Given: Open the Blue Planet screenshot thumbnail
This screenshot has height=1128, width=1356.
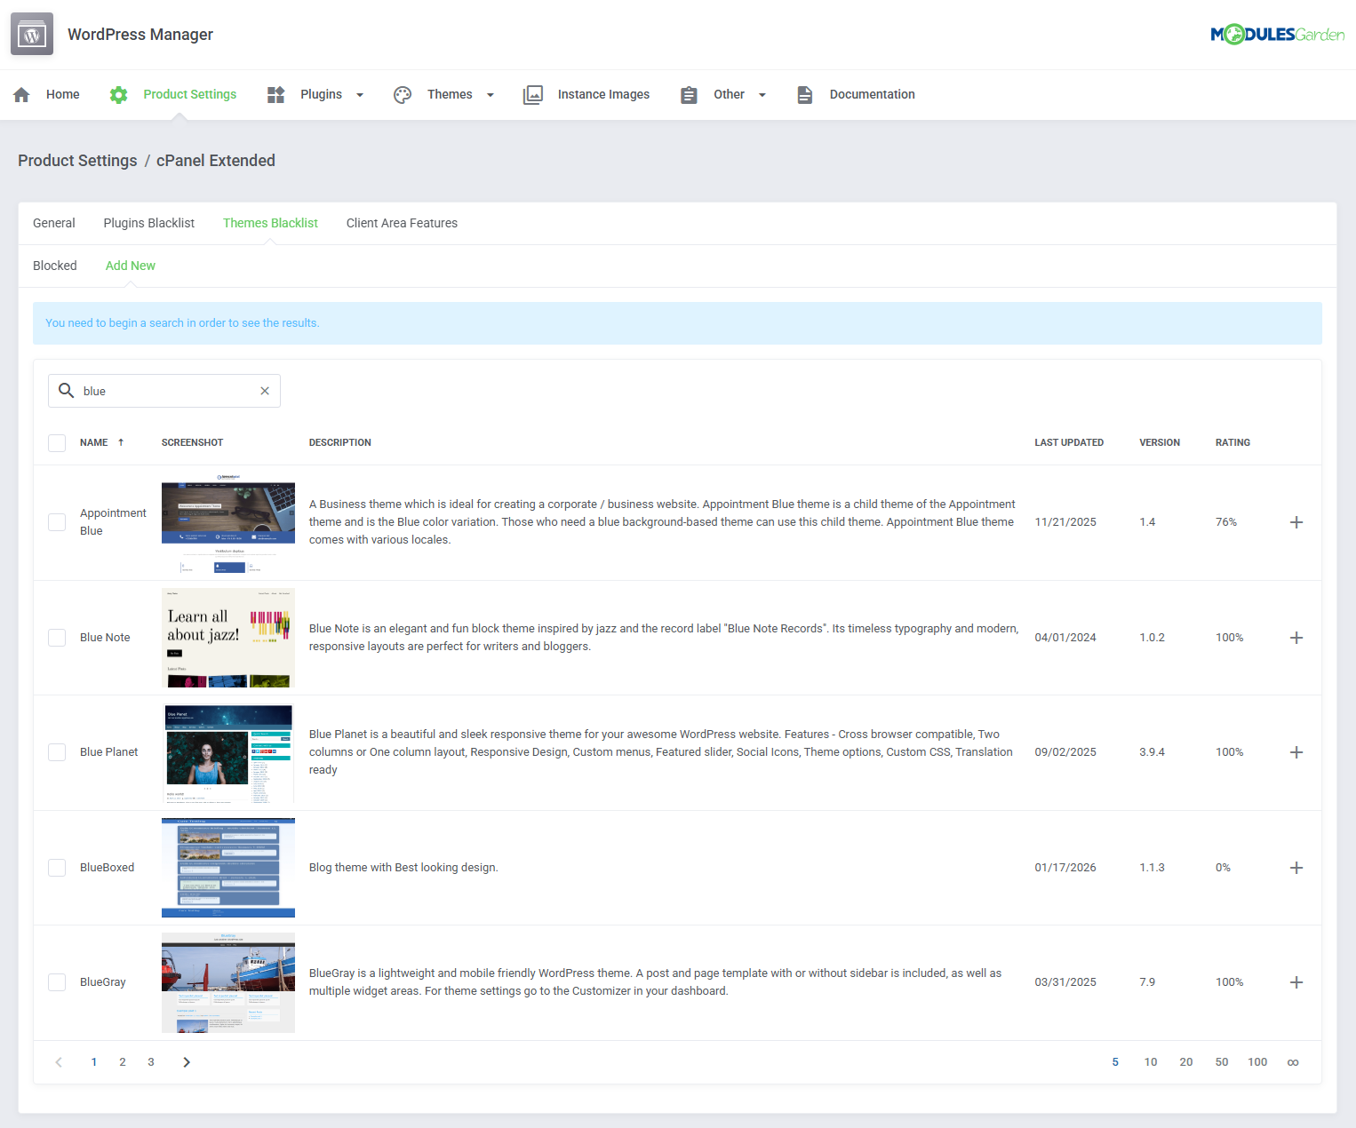Looking at the screenshot, I should coord(227,753).
